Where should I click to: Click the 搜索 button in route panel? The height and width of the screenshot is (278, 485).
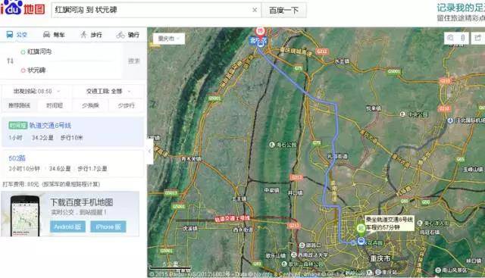[x=134, y=61]
